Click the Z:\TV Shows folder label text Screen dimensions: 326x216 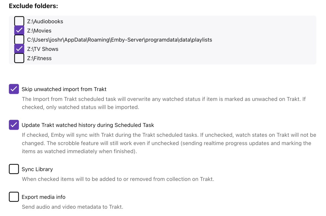43,49
